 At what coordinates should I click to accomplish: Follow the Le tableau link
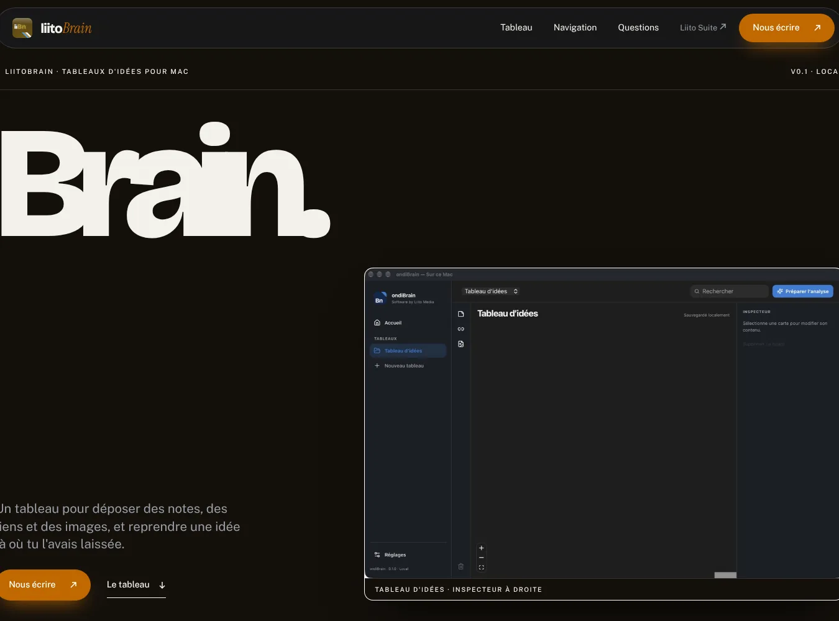(136, 585)
